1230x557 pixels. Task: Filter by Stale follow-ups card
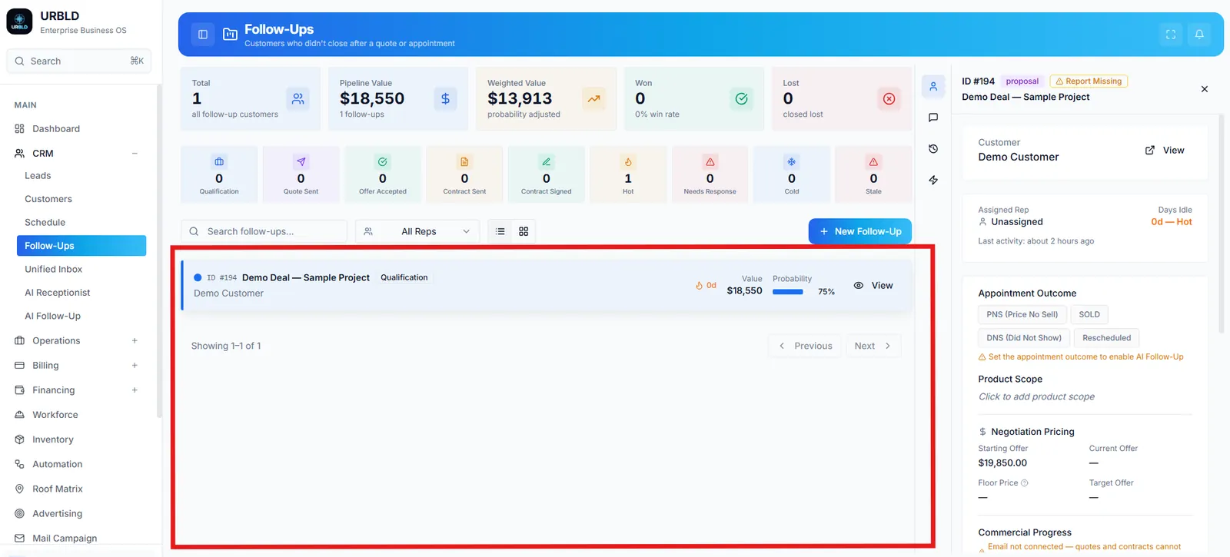(x=873, y=174)
